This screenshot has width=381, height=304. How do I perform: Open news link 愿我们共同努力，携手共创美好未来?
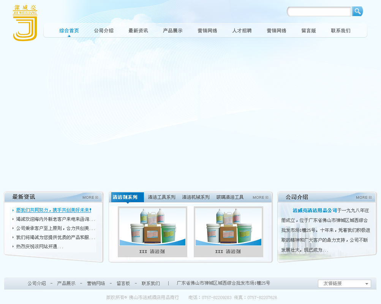(54, 210)
